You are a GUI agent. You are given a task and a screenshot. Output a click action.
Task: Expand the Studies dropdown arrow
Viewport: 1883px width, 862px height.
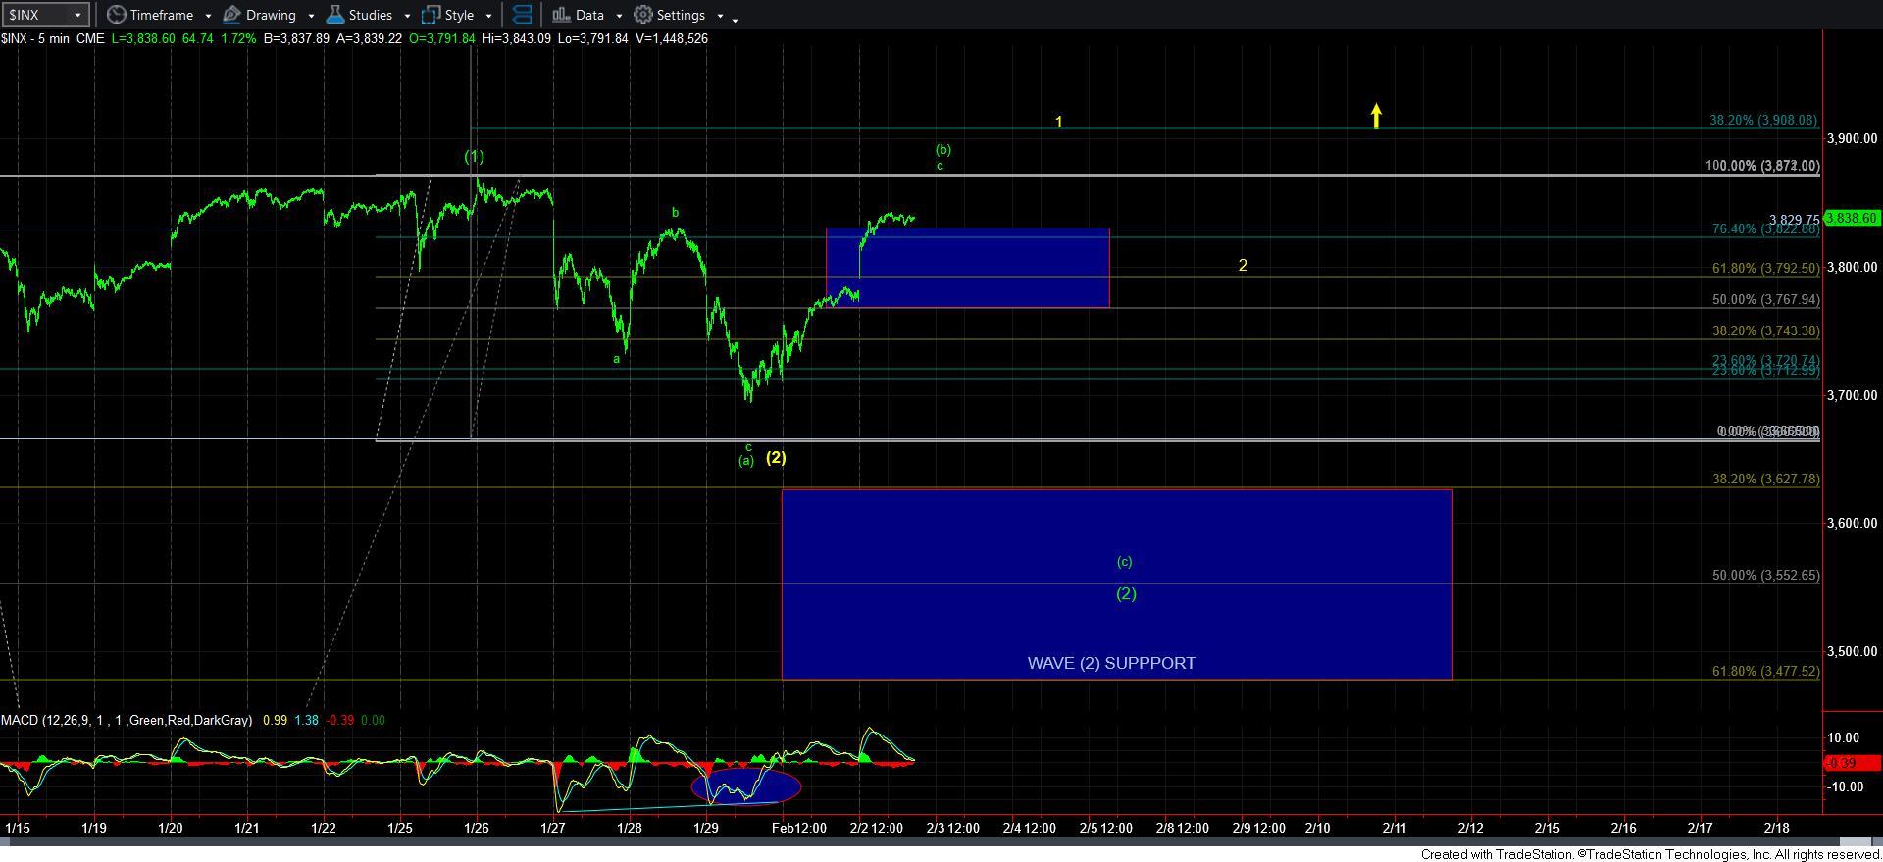[407, 16]
